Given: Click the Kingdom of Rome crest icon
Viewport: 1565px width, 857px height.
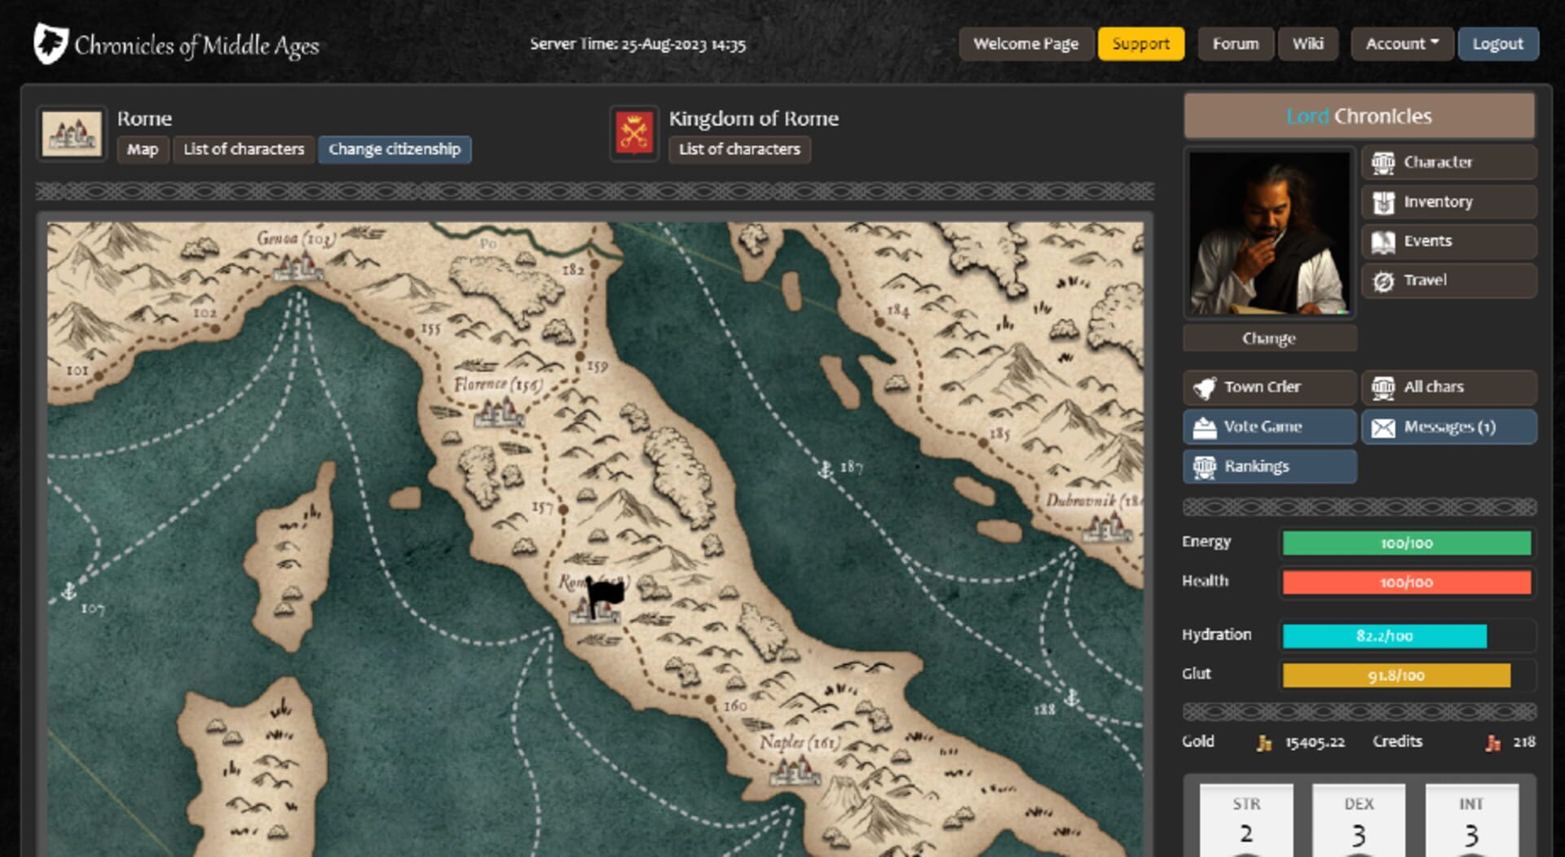Looking at the screenshot, I should click(x=634, y=134).
